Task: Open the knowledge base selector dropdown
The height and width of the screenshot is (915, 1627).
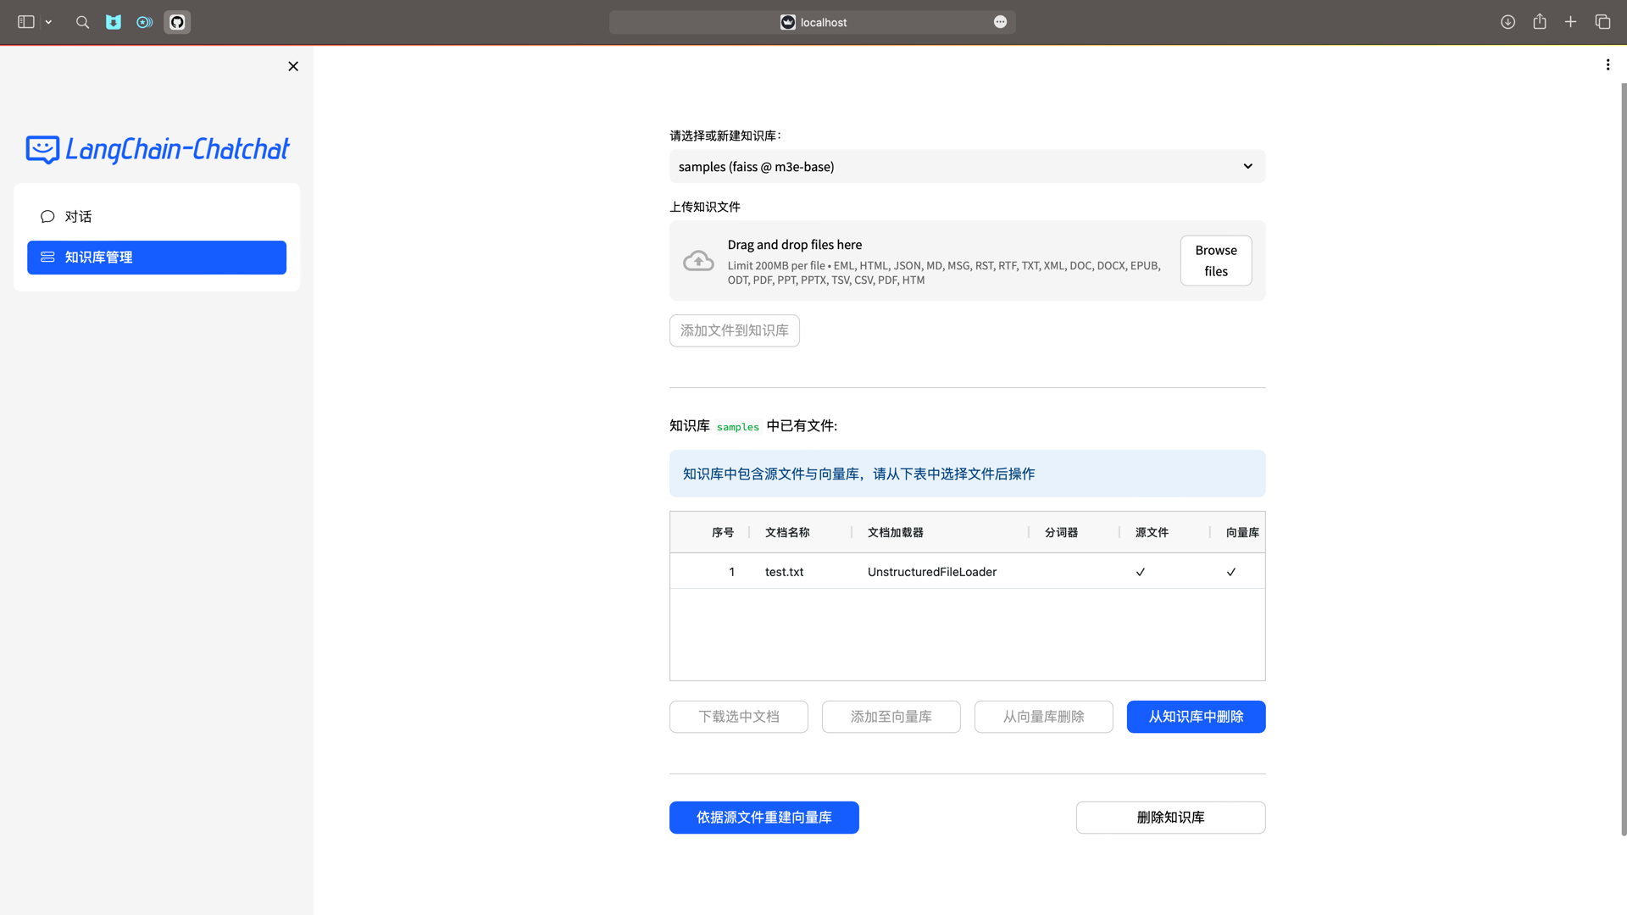Action: 967,166
